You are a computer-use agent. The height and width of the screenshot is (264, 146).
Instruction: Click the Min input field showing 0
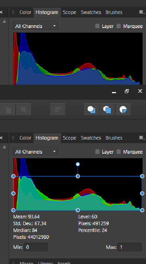click(x=36, y=247)
